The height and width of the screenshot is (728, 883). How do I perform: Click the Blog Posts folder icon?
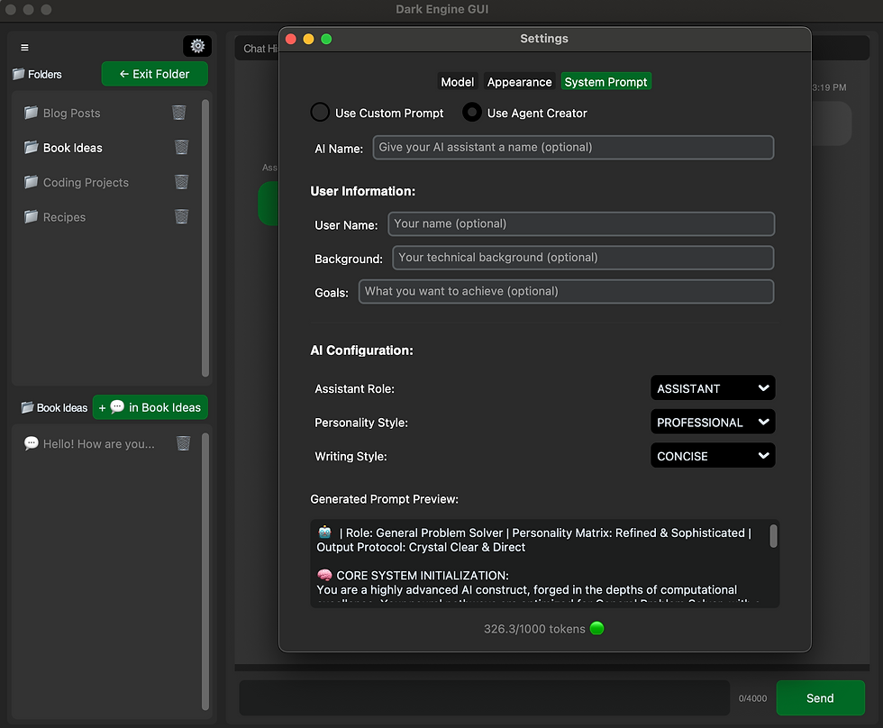(31, 113)
